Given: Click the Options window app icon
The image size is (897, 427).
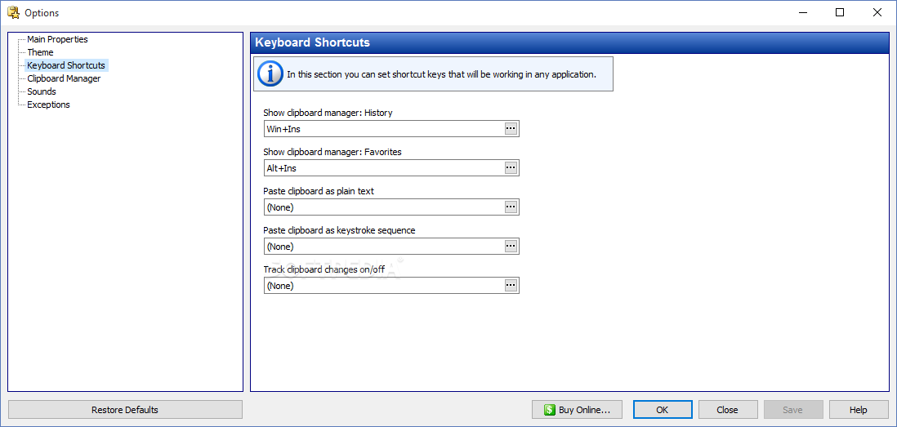Looking at the screenshot, I should 13,12.
